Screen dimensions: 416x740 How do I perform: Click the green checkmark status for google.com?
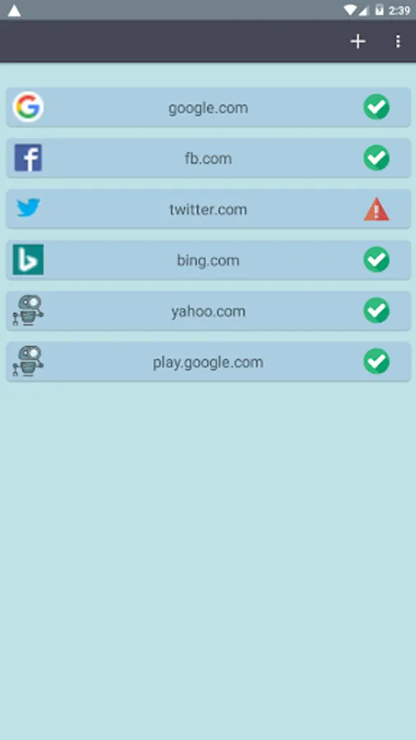(377, 107)
